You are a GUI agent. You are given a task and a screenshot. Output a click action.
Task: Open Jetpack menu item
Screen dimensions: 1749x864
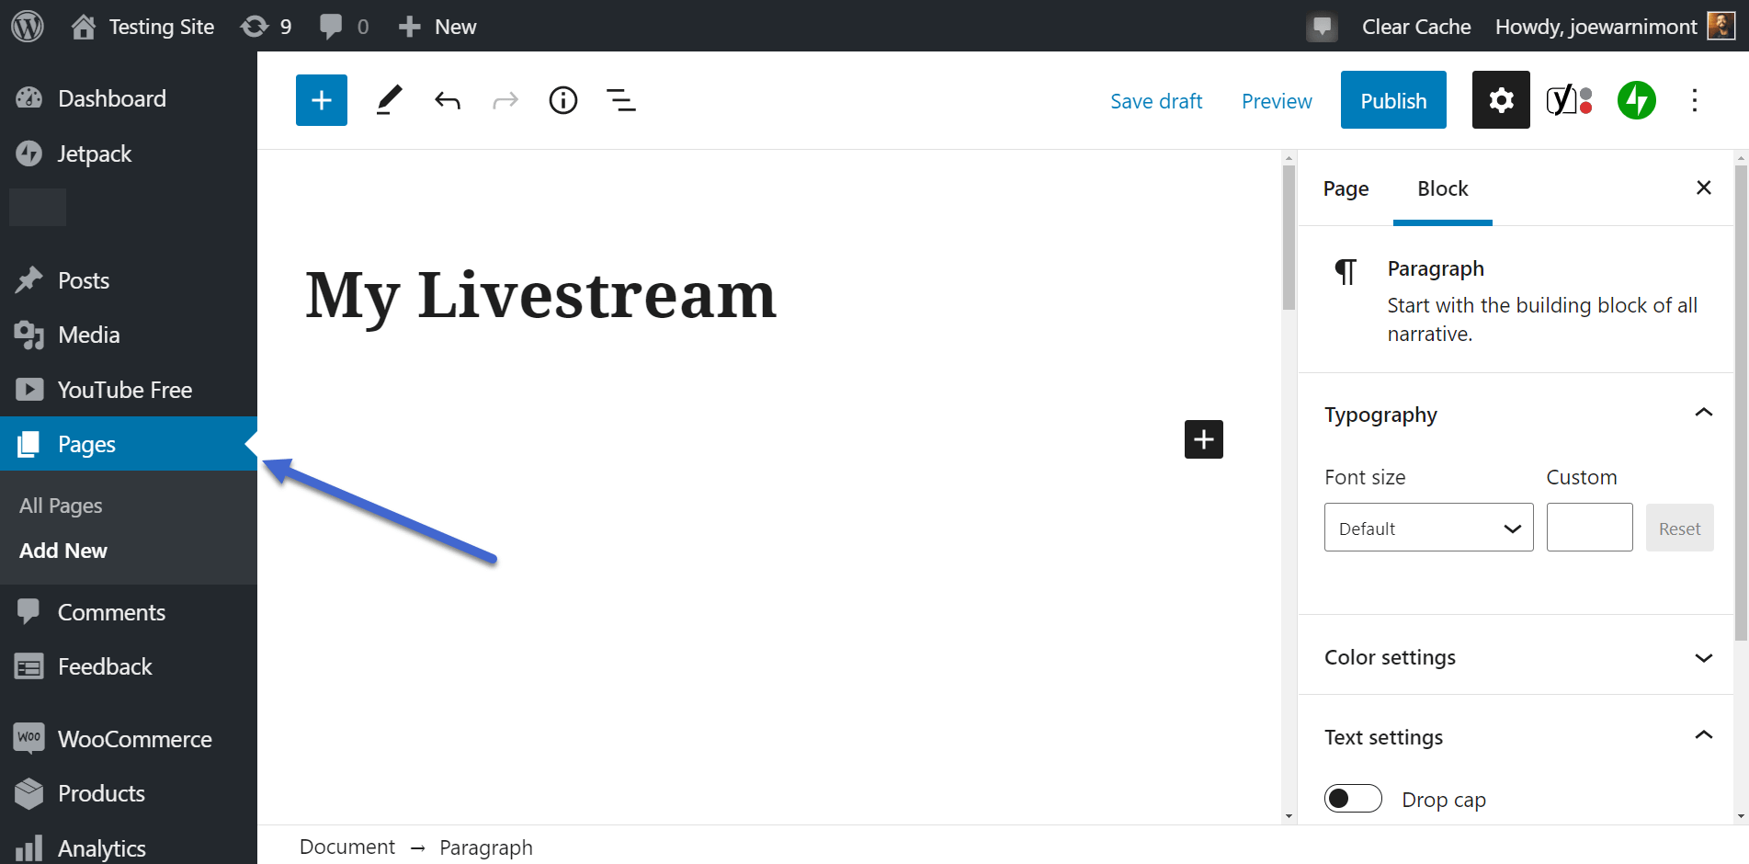point(129,153)
